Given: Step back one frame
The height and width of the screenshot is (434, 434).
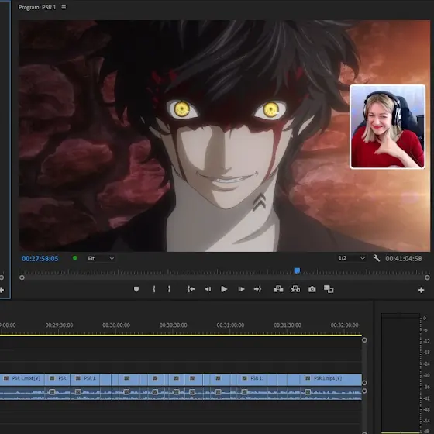Looking at the screenshot, I should tap(208, 289).
